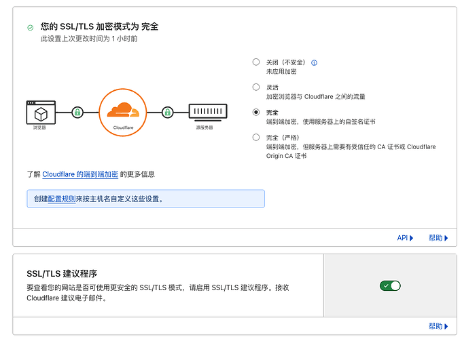The image size is (462, 339).
Task: Select the 关闭（不安全）radio option
Action: 256,62
